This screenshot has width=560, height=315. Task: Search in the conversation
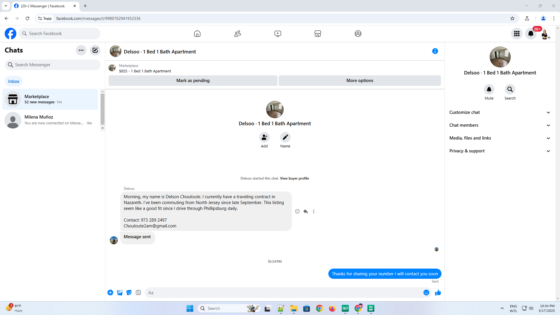point(510,89)
